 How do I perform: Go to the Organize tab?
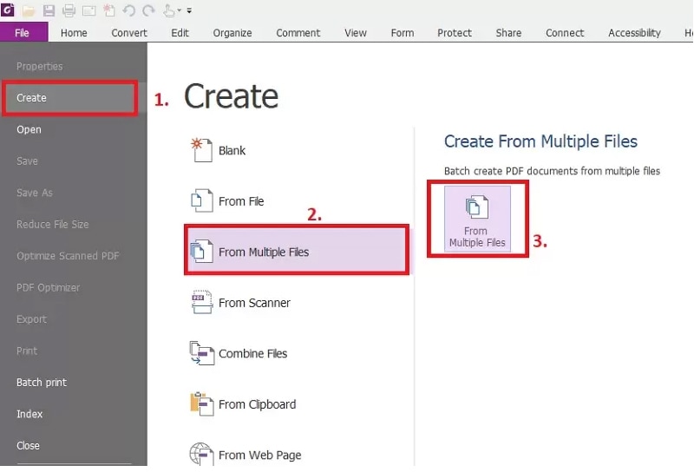pos(232,33)
